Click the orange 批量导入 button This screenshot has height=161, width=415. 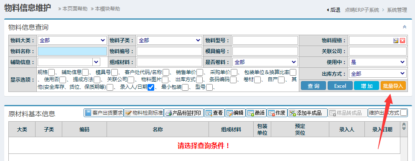tap(393, 86)
